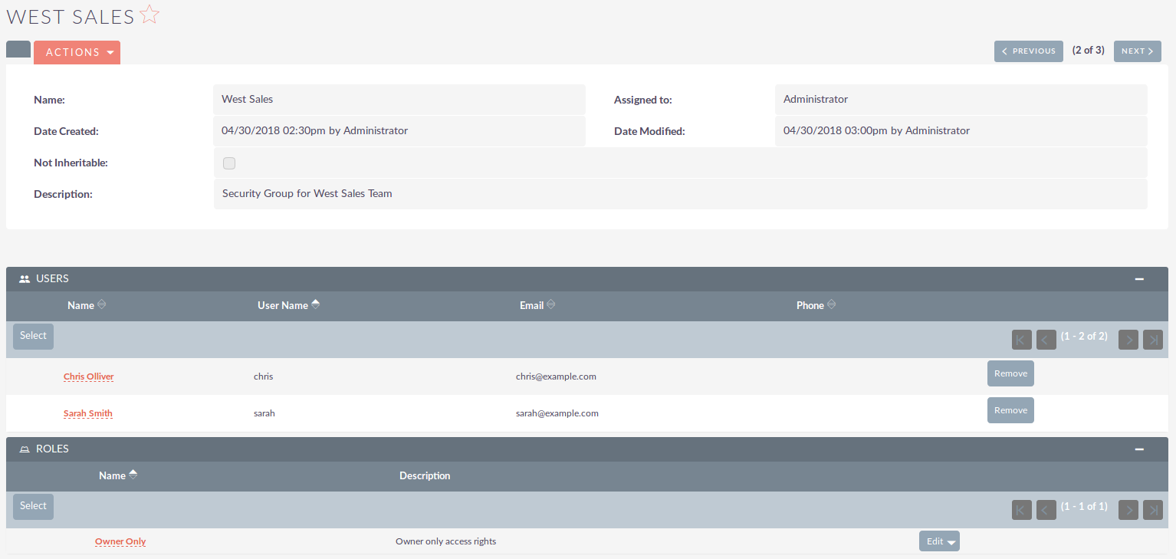Image resolution: width=1176 pixels, height=559 pixels.
Task: Remove Sarah Smith from the group
Action: [x=1010, y=409]
